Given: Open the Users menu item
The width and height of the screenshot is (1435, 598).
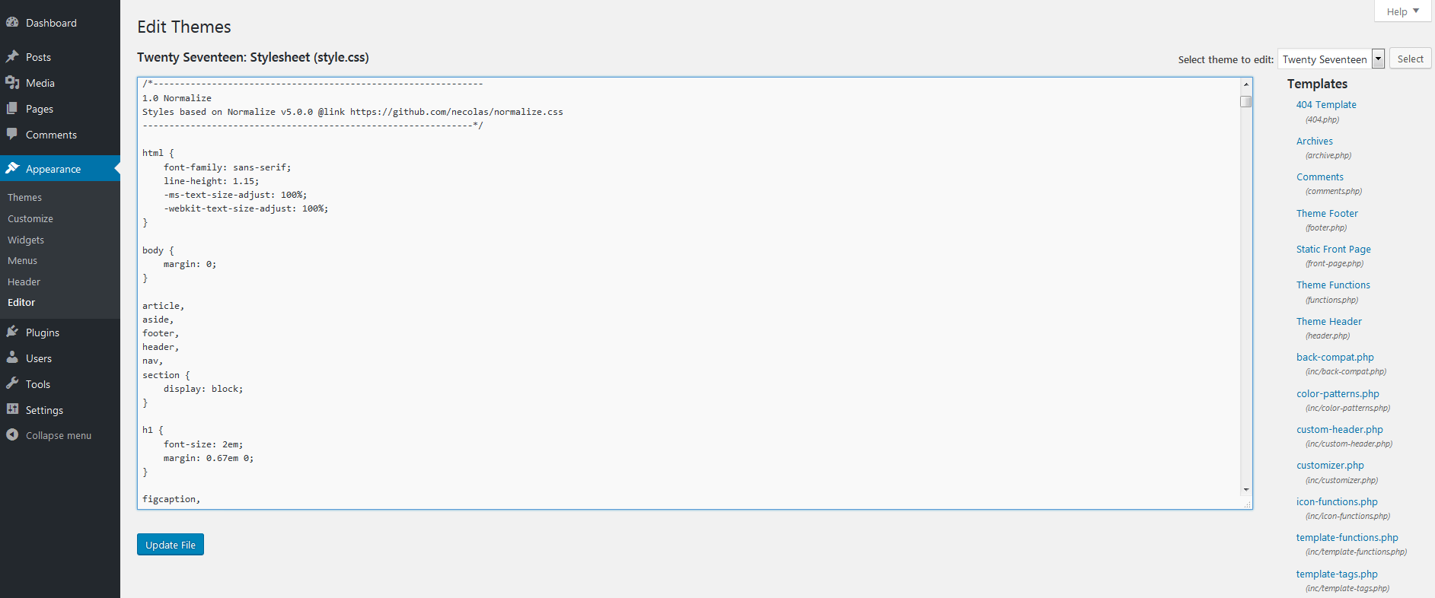Looking at the screenshot, I should click(x=60, y=358).
